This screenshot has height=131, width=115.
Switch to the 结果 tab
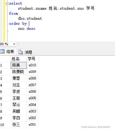click(8, 52)
